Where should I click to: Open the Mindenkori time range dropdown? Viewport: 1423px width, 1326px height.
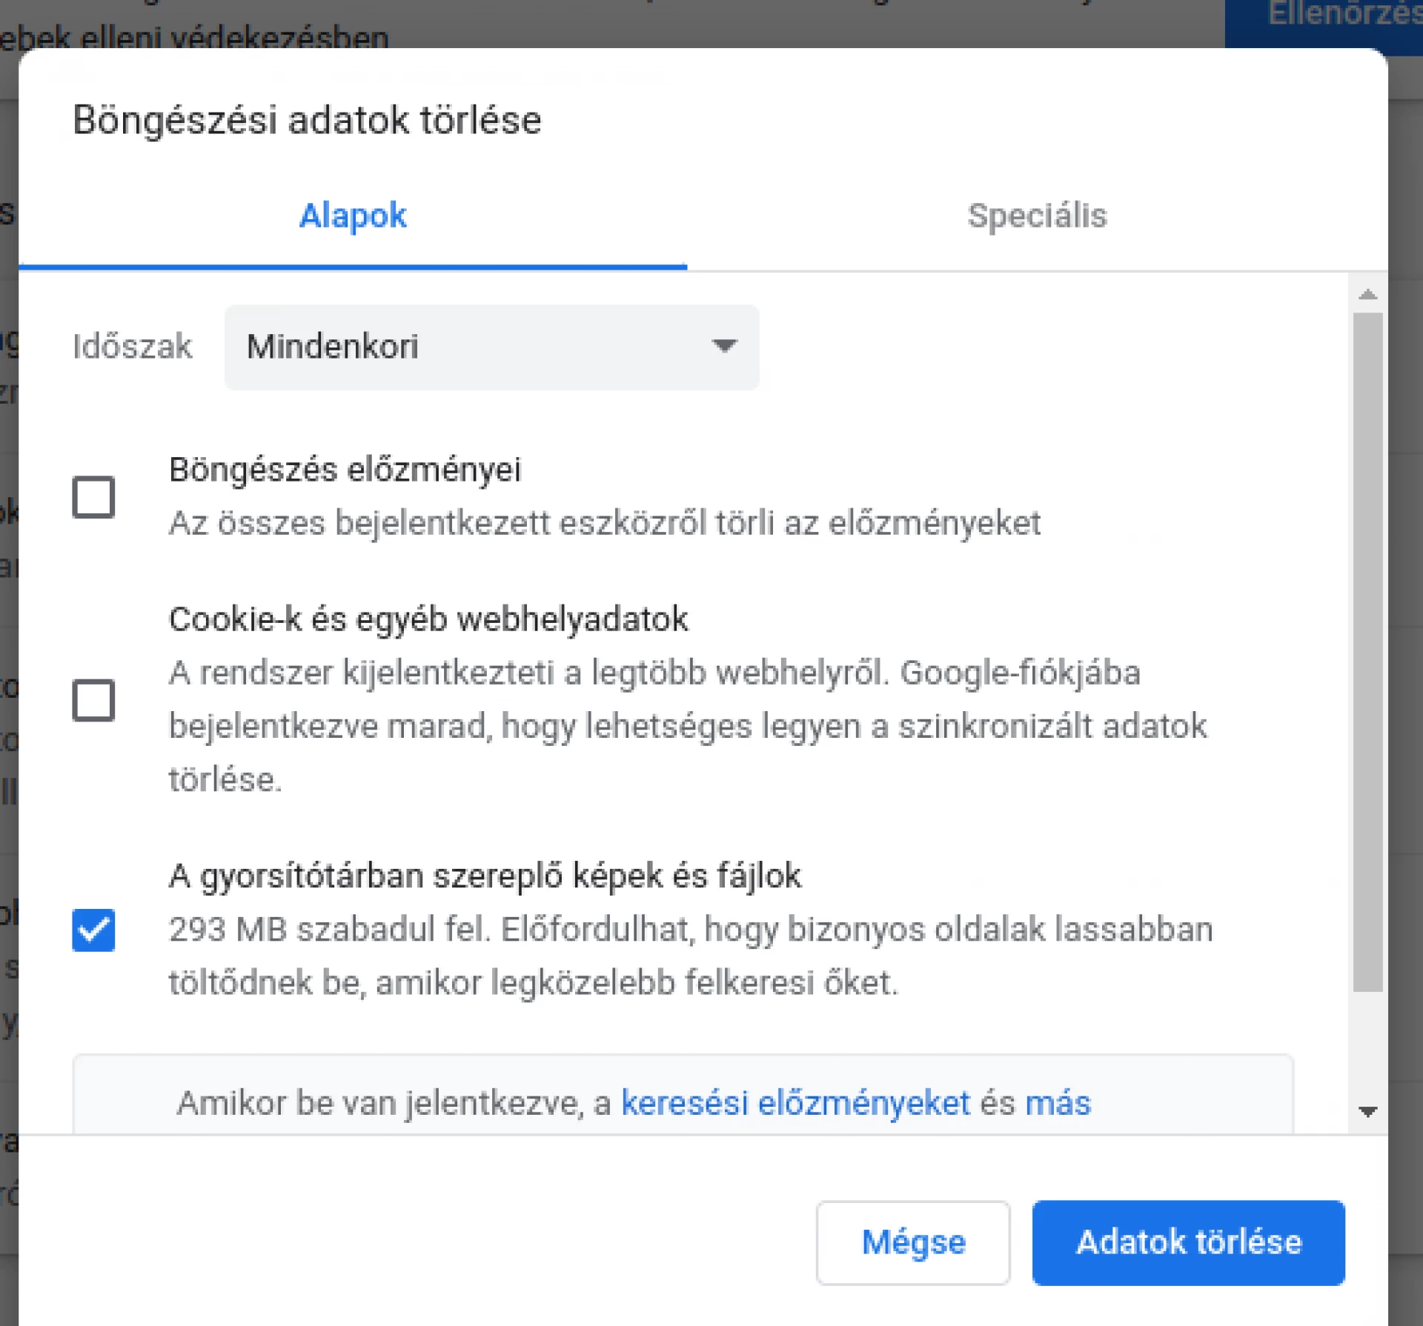pyautogui.click(x=491, y=347)
